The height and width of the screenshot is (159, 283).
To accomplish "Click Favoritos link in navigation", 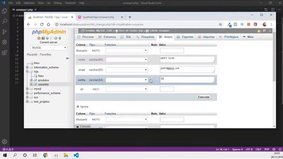I will 45,54.
